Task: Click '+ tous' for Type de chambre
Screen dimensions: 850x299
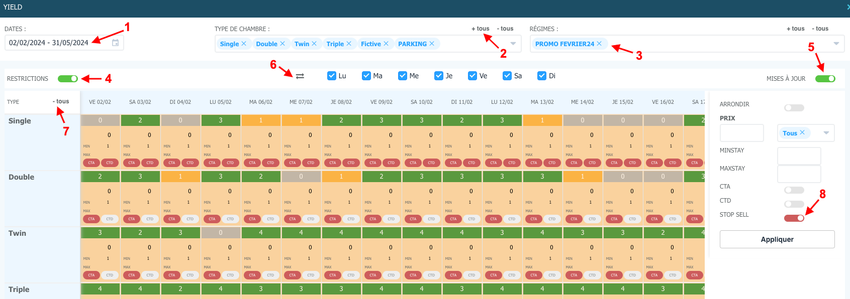Action: point(481,29)
